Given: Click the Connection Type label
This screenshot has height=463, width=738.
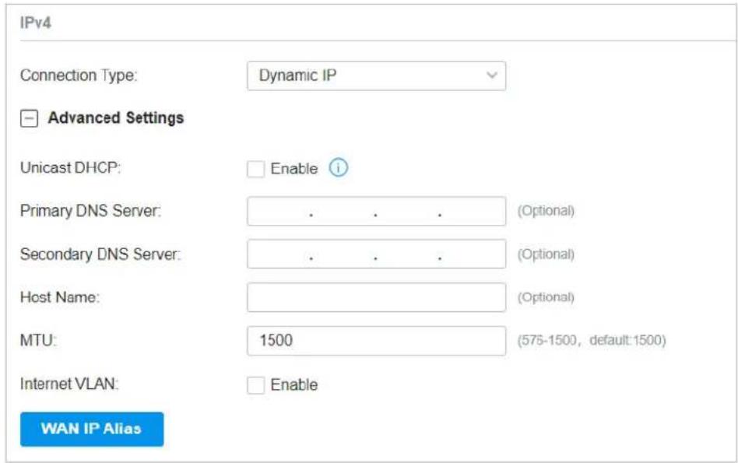Looking at the screenshot, I should click(79, 75).
